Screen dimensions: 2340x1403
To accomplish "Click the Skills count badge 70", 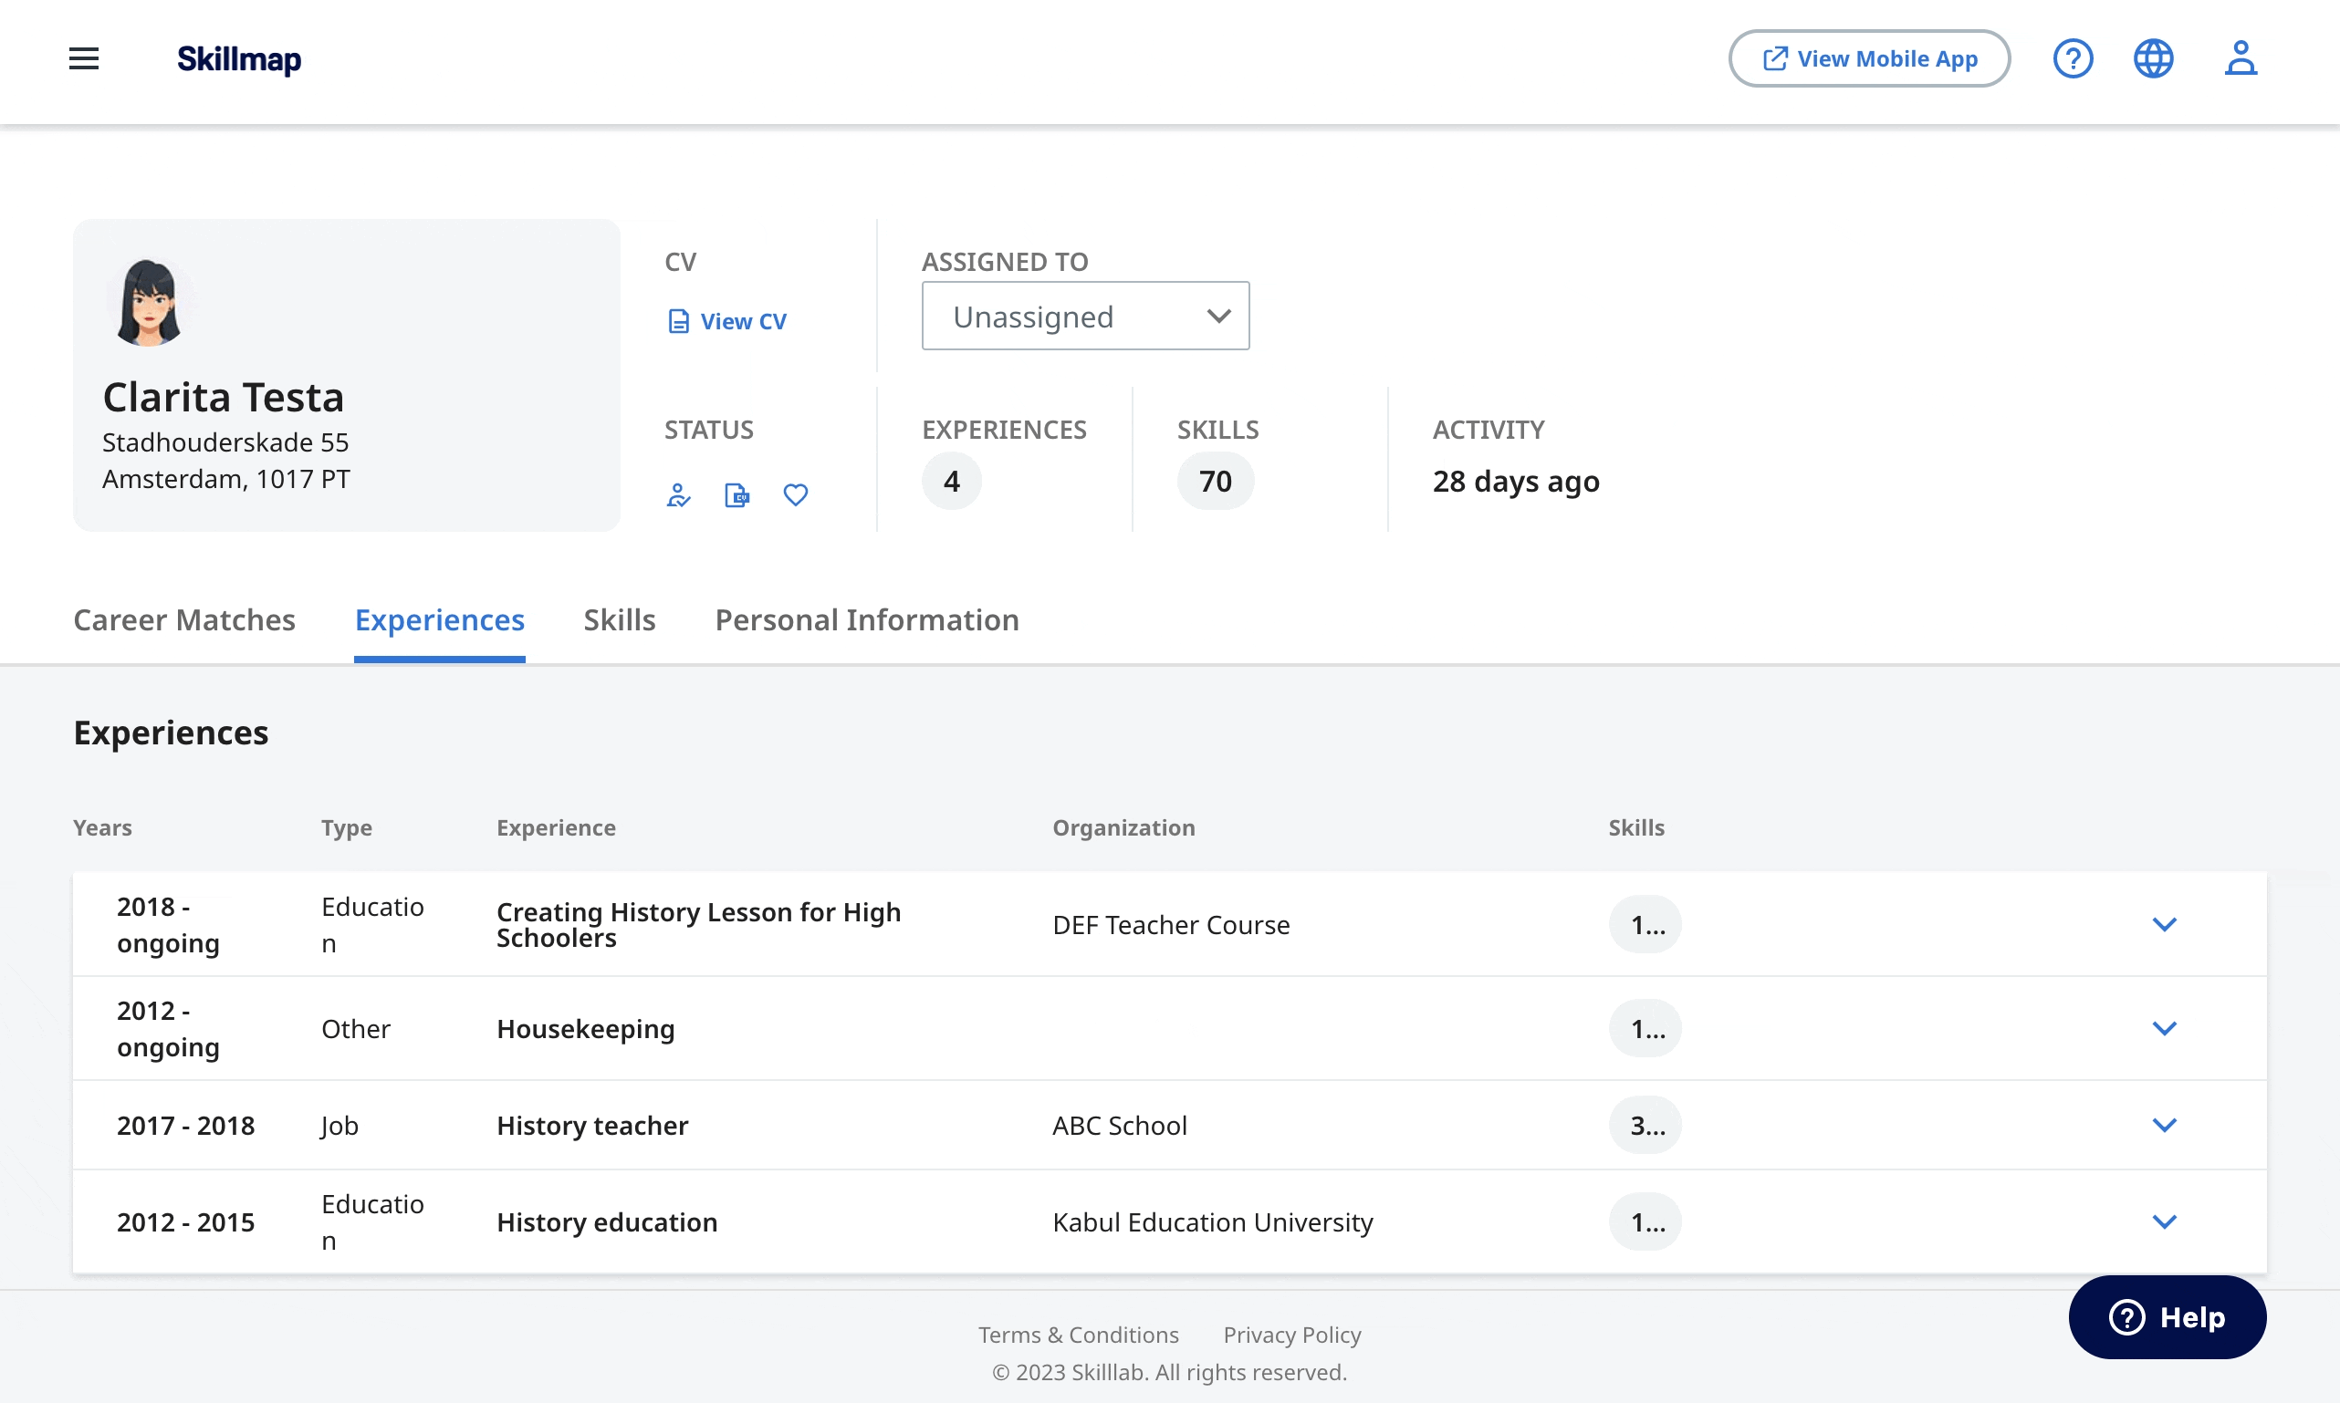I will pyautogui.click(x=1216, y=482).
